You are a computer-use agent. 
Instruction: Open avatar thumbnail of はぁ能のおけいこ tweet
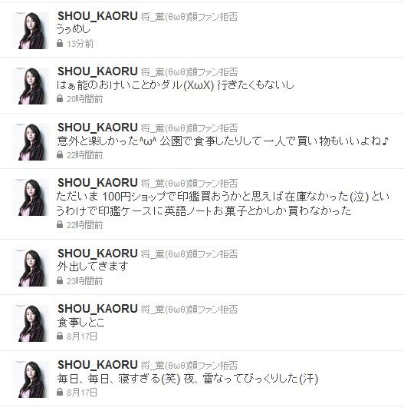pos(31,86)
